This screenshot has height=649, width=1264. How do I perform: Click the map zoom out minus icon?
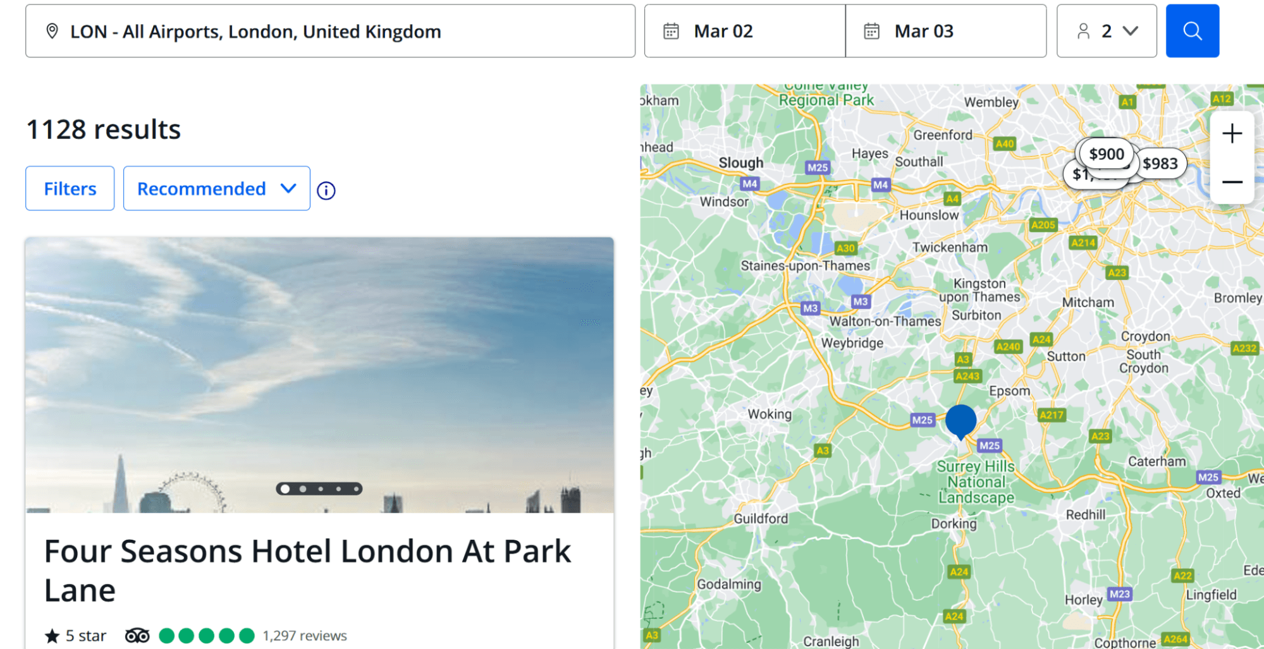pos(1231,182)
